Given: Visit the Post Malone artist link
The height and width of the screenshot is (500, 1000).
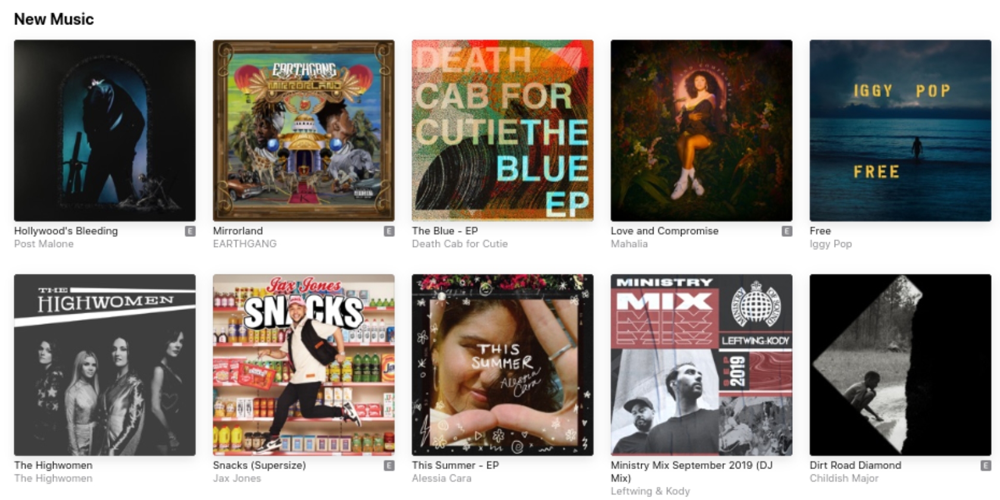Looking at the screenshot, I should [x=44, y=244].
